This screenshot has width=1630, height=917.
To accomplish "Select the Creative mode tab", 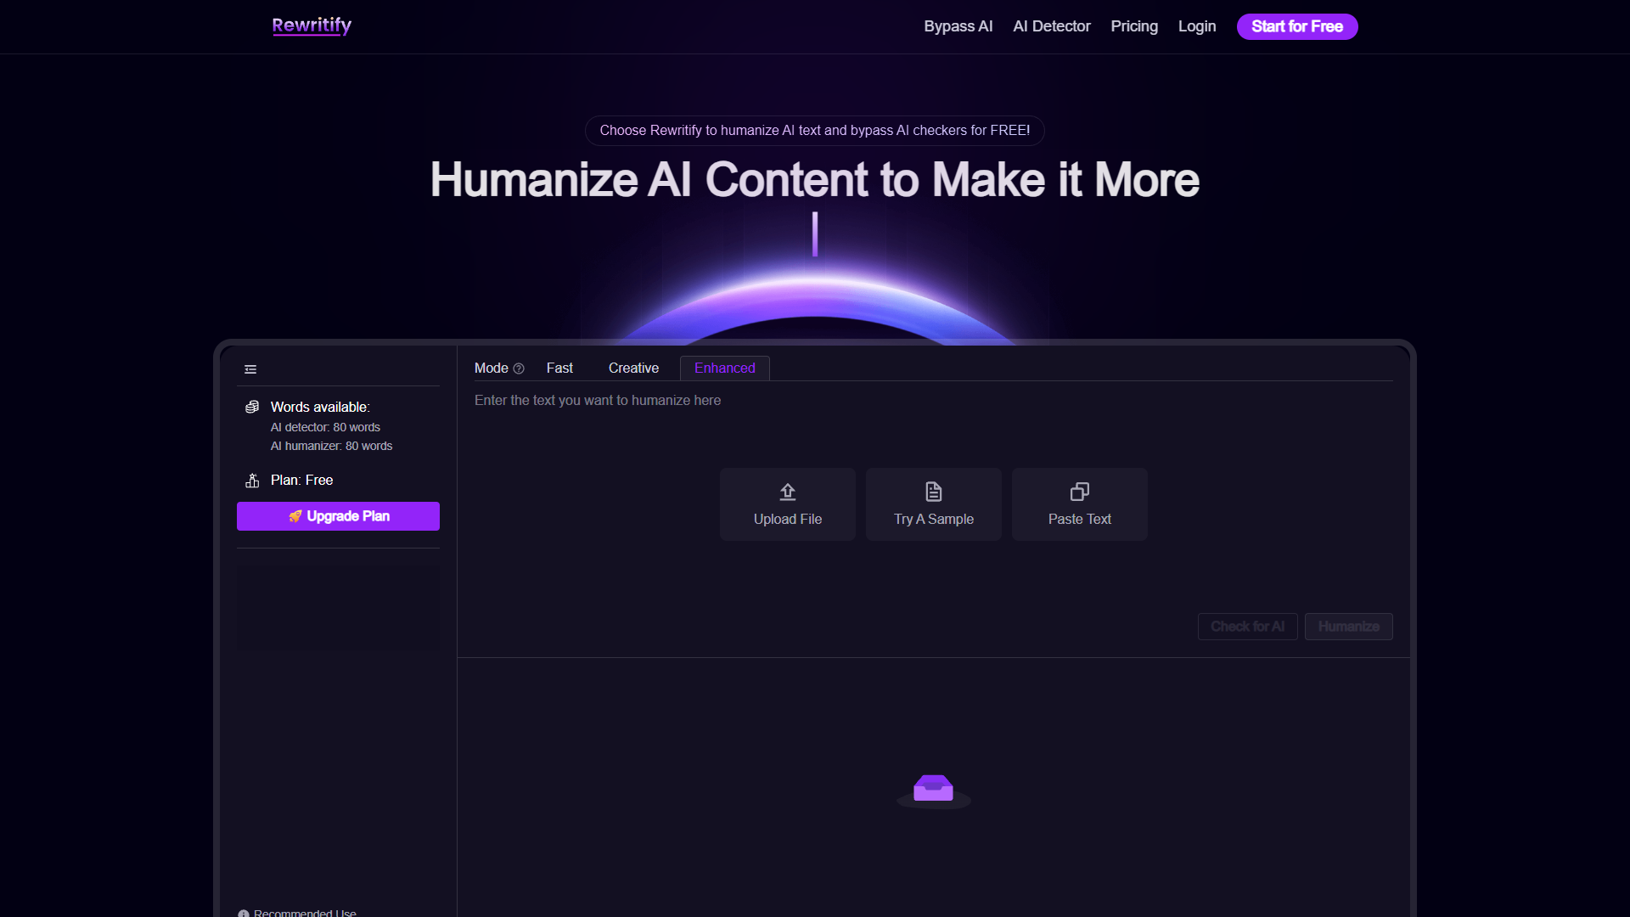I will tap(633, 368).
